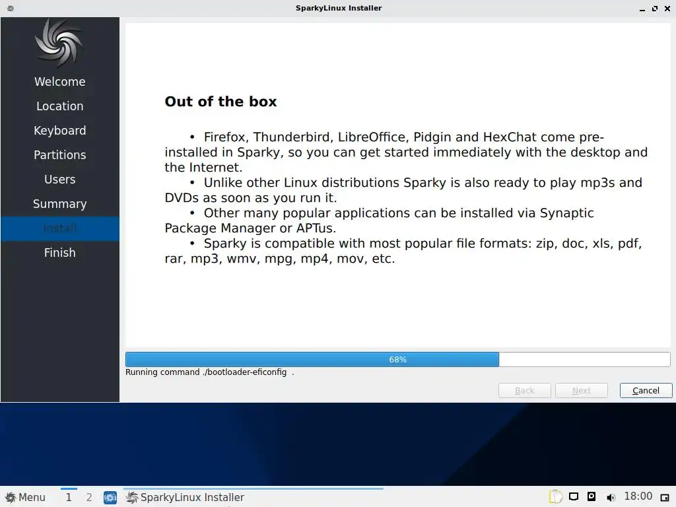Select the Finish step in sidebar

60,253
